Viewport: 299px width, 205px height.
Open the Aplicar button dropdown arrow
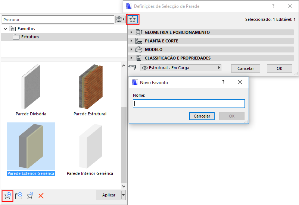pyautogui.click(x=124, y=195)
